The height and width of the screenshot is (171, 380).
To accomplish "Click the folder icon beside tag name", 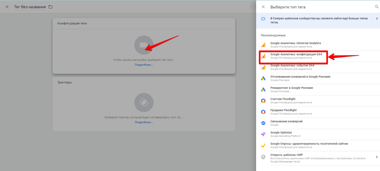I will (50, 7).
